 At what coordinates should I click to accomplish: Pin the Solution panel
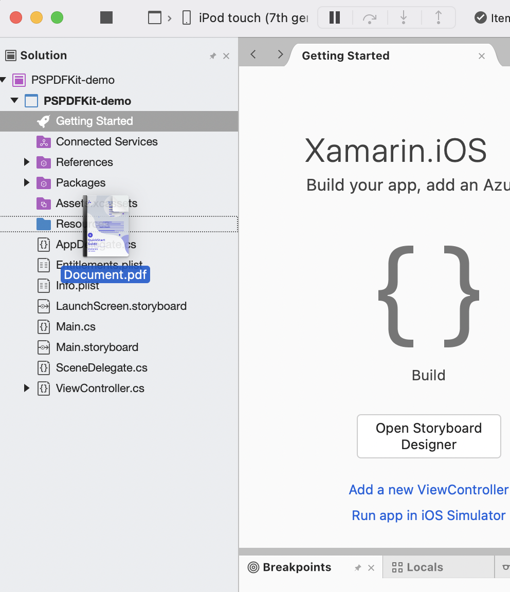(x=213, y=56)
